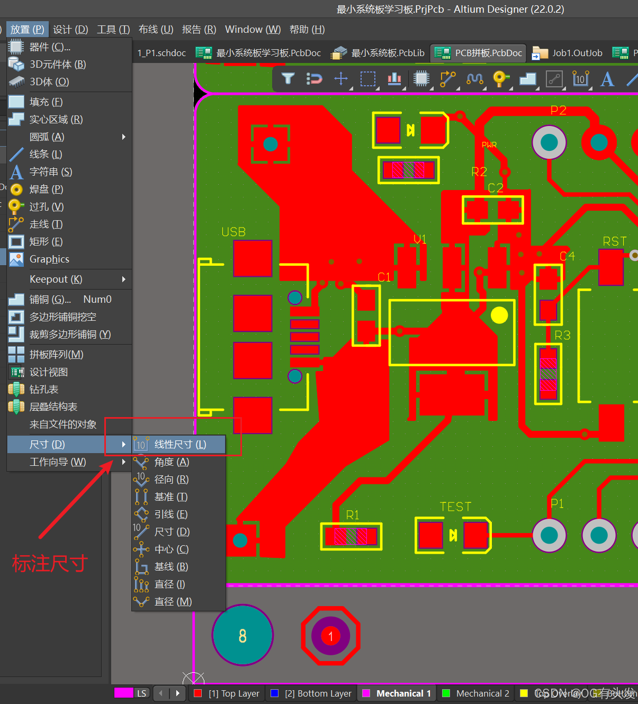
Task: Choose 3D体 (O) menu entry
Action: [x=69, y=82]
